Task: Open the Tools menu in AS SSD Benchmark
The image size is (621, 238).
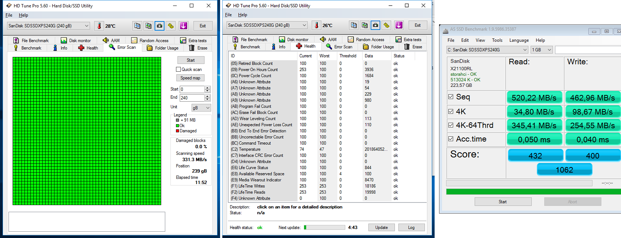Action: (497, 40)
